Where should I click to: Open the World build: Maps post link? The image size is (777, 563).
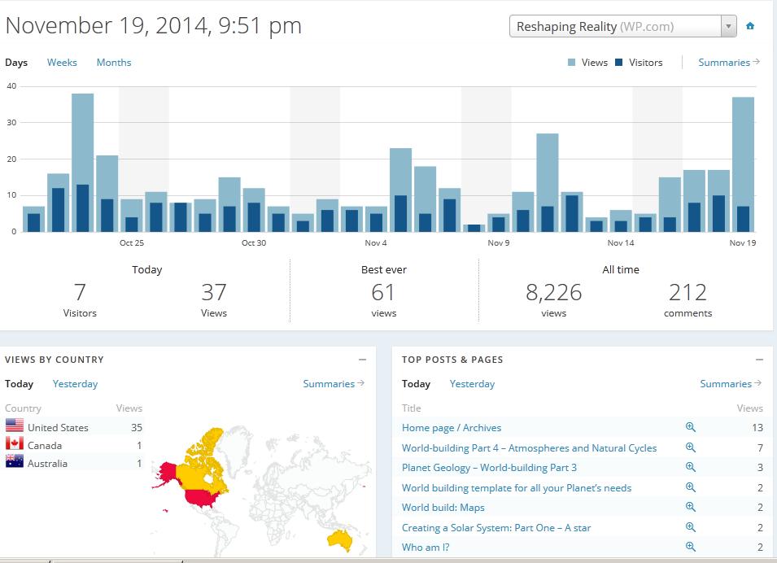[x=443, y=508]
